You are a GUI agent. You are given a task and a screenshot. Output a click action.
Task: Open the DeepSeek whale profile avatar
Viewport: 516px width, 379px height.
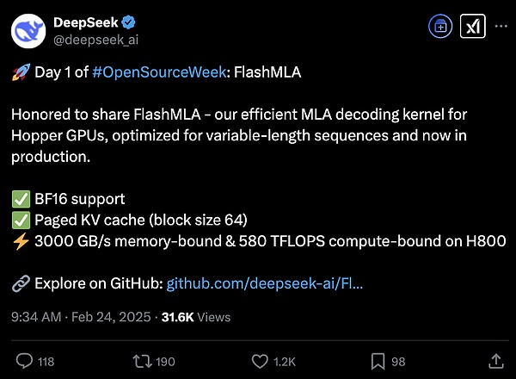pyautogui.click(x=28, y=29)
